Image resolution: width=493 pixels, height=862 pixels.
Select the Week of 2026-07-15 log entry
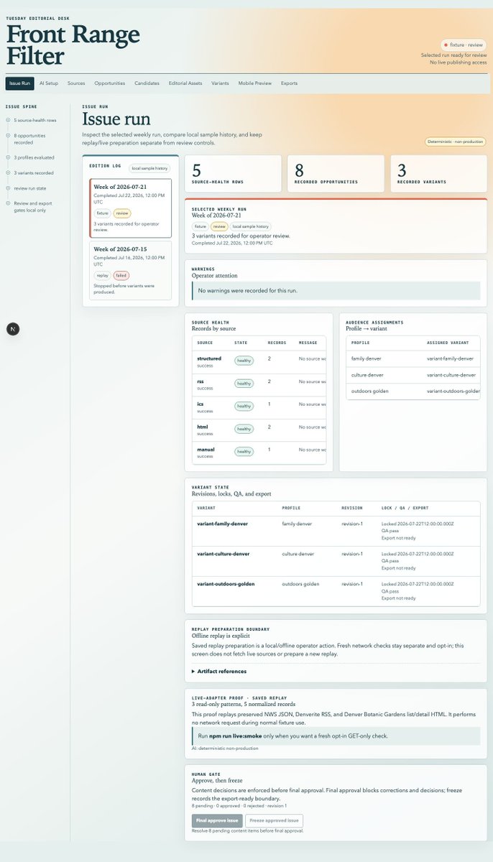coord(130,270)
